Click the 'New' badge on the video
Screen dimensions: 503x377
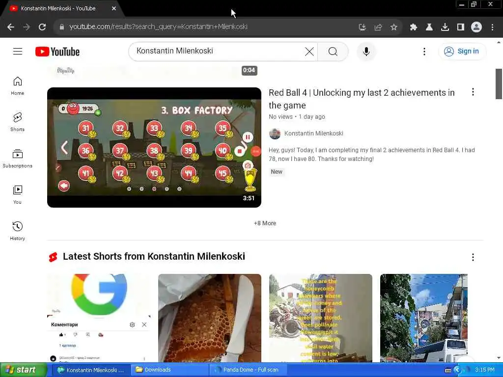coord(277,172)
